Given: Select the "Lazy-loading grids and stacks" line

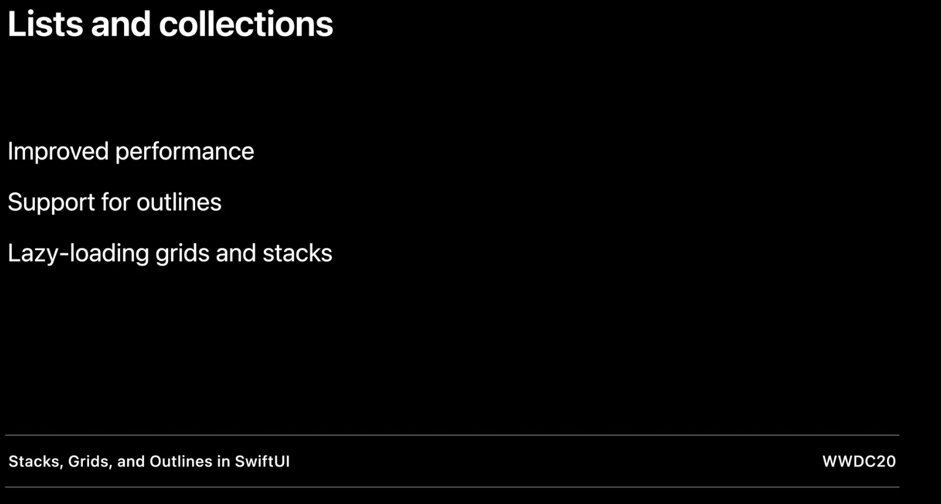Looking at the screenshot, I should [x=170, y=253].
